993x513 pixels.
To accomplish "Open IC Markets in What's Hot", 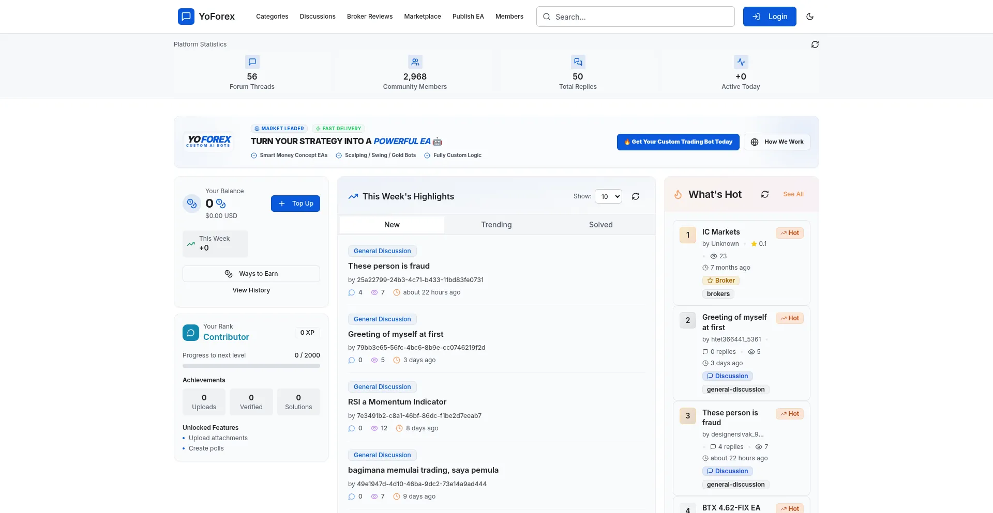I will click(721, 232).
